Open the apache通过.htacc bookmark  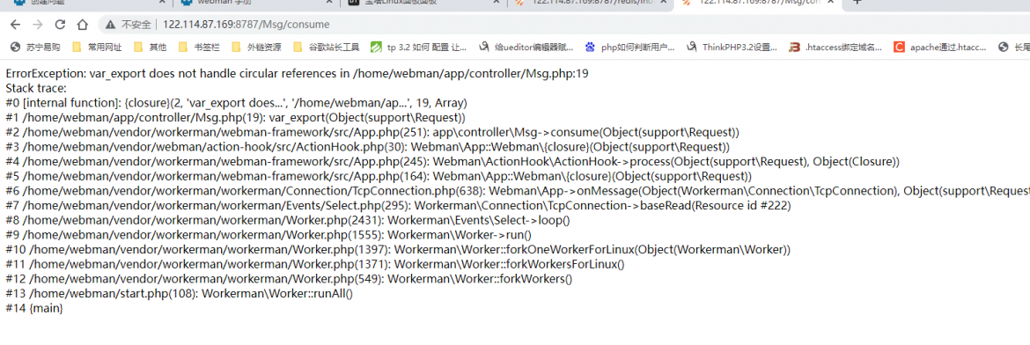point(939,47)
